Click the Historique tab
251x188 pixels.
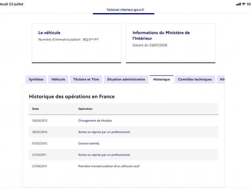(162, 79)
